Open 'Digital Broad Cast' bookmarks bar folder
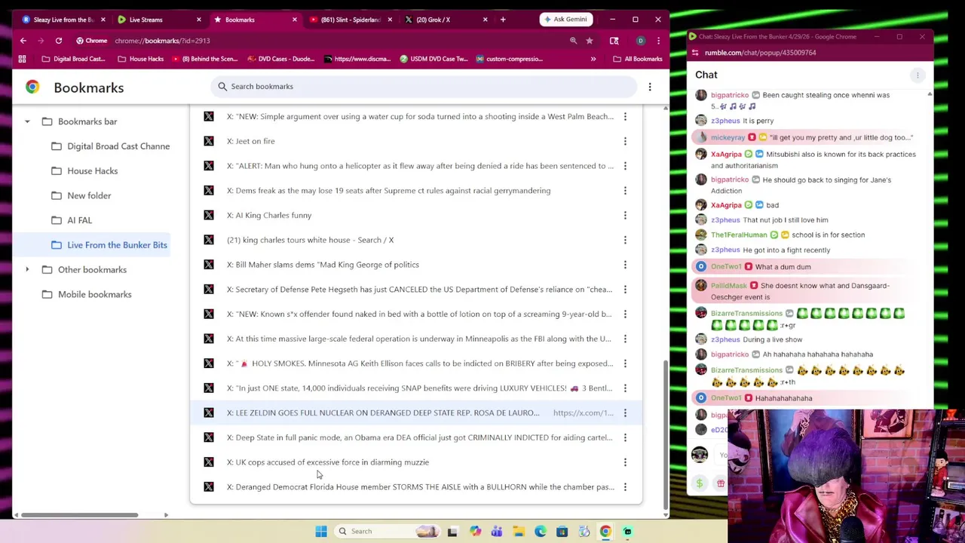 pos(73,59)
